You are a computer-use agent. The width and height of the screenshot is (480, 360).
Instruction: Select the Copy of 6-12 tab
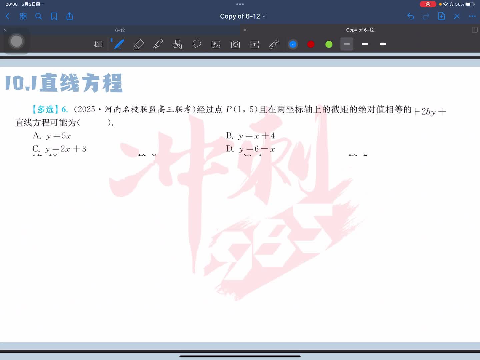click(360, 30)
